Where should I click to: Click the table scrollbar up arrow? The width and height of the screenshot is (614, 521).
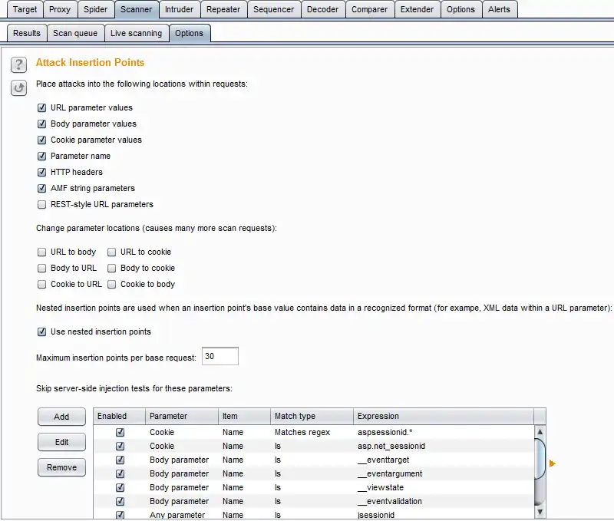540,432
